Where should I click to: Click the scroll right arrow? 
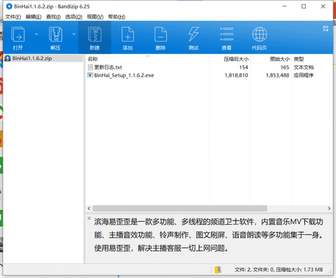329,208
